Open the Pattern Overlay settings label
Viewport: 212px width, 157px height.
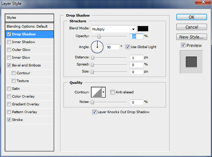[24, 112]
